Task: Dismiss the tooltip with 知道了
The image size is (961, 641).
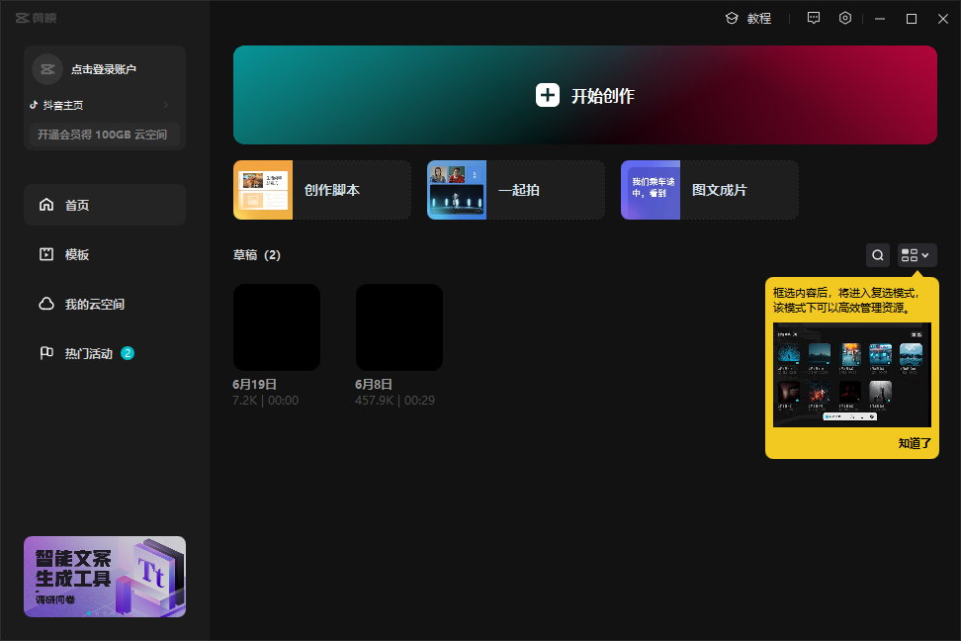Action: (x=915, y=443)
